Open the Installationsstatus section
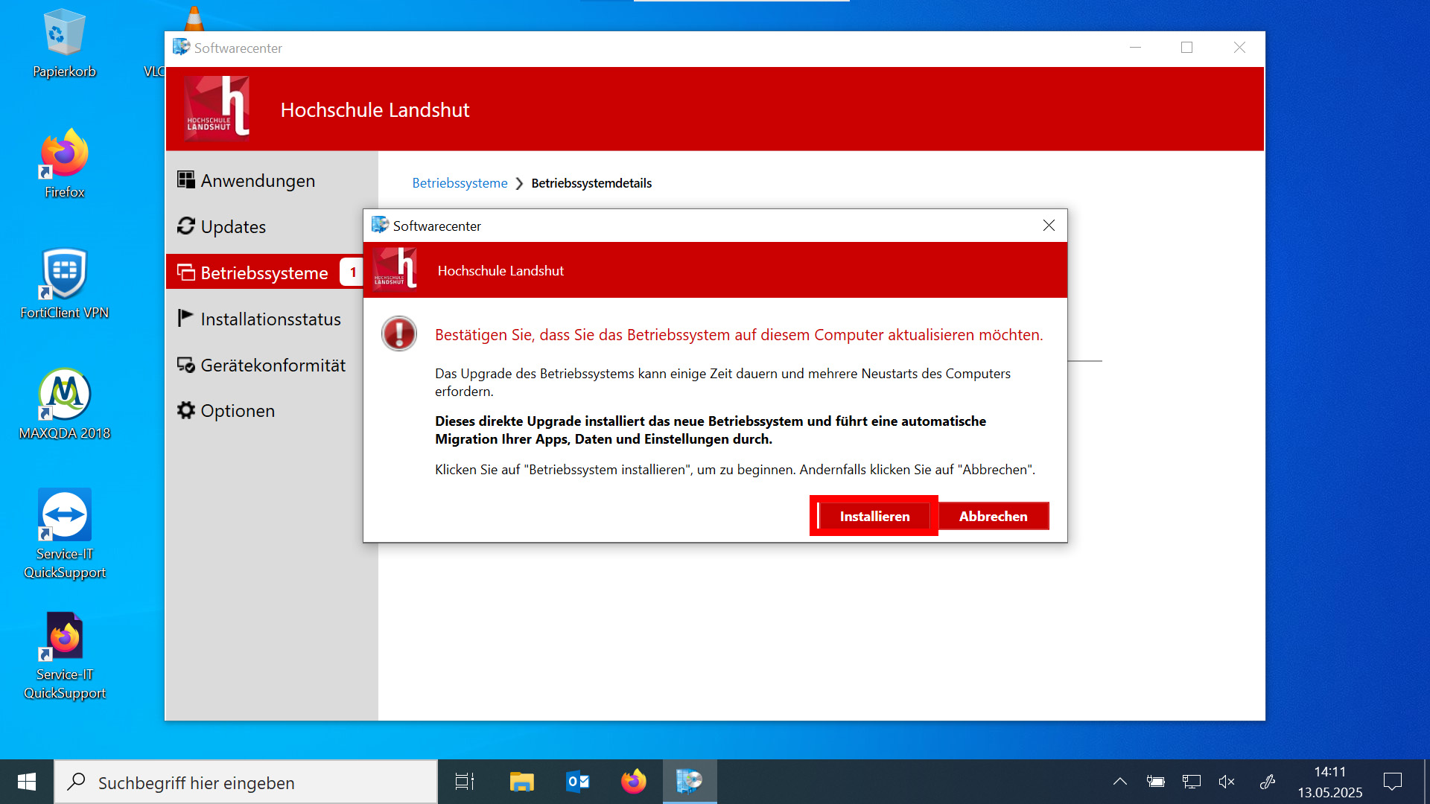 pos(270,319)
